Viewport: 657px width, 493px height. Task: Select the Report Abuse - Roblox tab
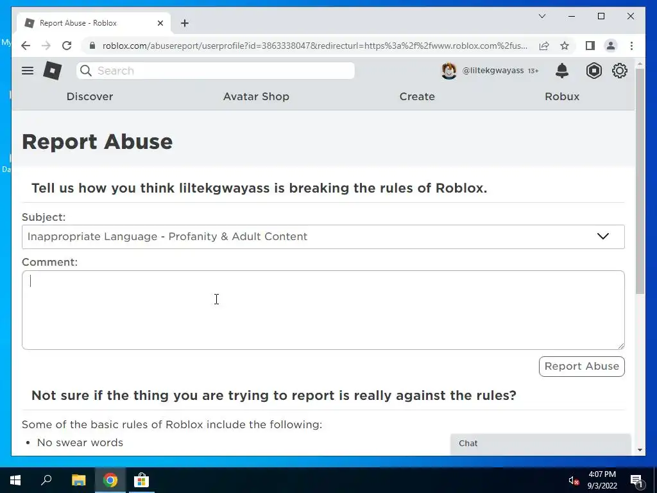click(94, 23)
